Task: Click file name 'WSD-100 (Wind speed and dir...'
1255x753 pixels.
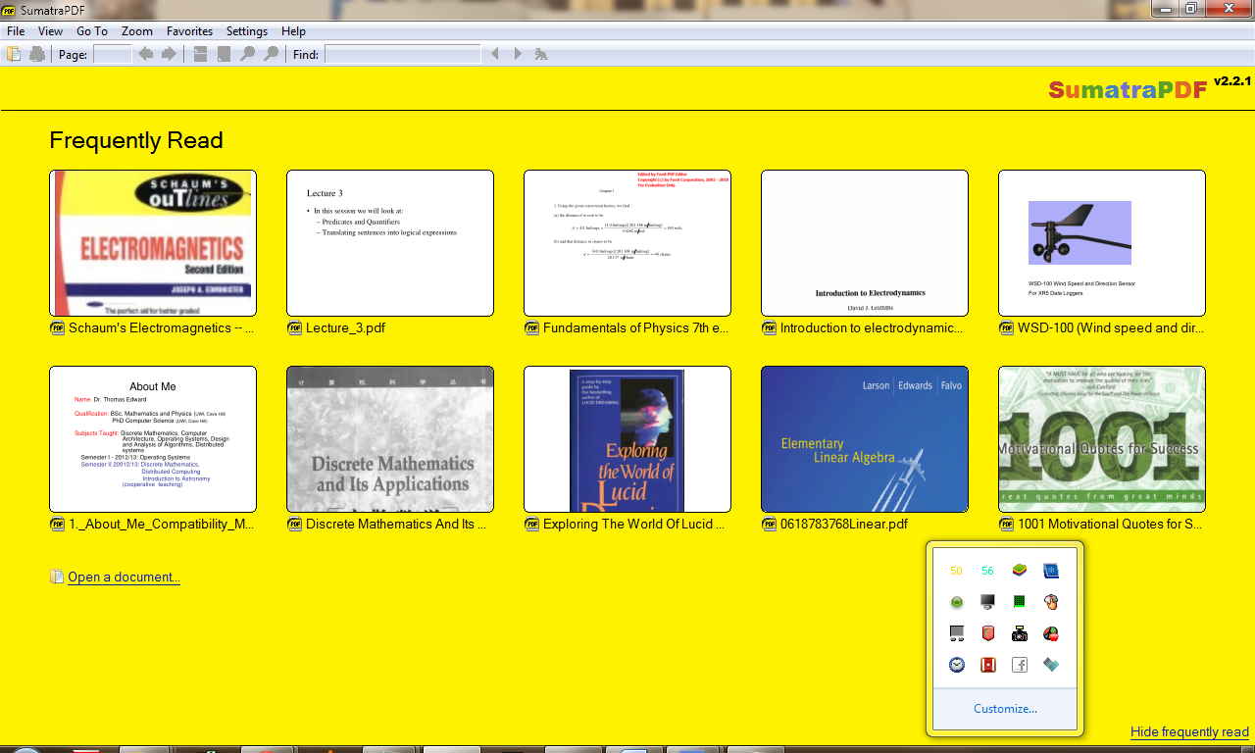Action: click(1112, 328)
